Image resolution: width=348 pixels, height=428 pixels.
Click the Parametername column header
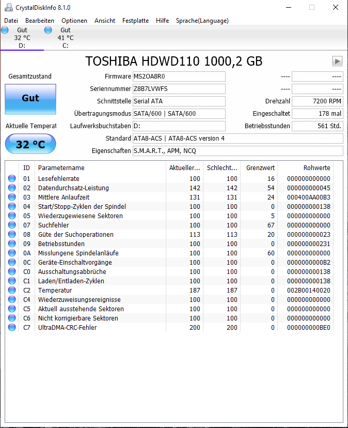(x=100, y=168)
